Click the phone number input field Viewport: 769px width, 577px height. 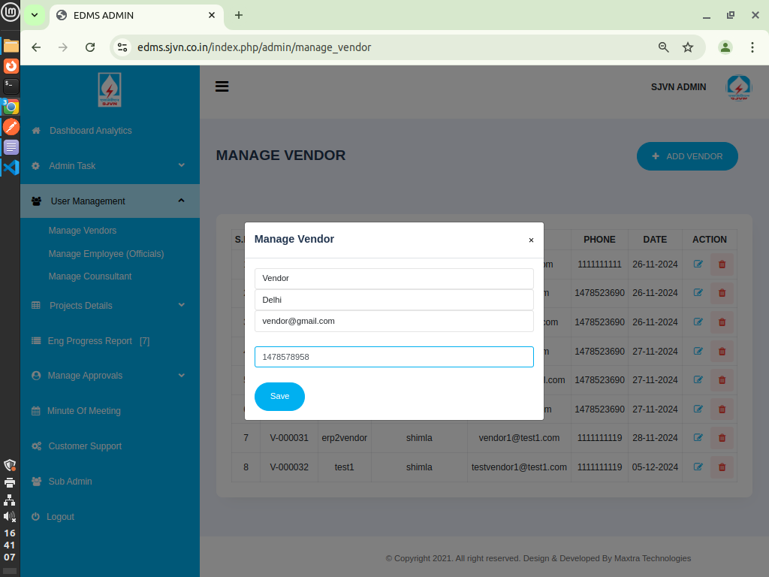pyautogui.click(x=394, y=357)
